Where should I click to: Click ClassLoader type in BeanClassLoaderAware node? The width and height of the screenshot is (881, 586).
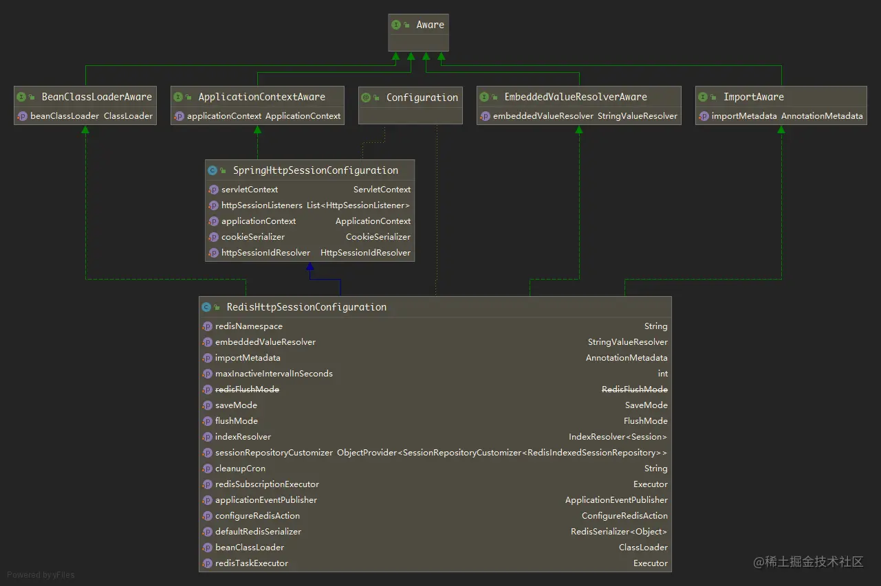coord(129,116)
